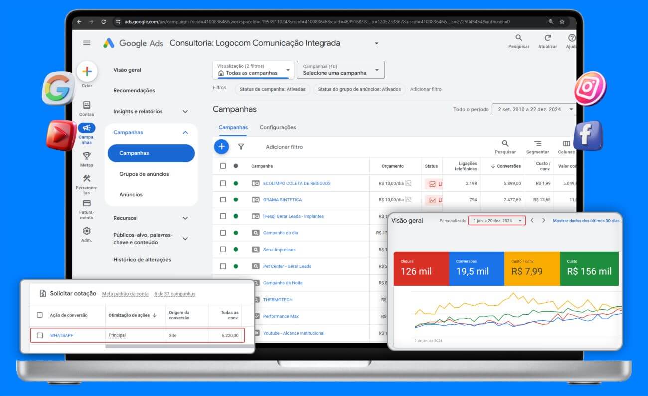Viewport: 648px width, 396px height.
Task: Open Grupos de anúncios menu item
Action: [144, 174]
